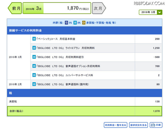Click the brown 0 non-taxable legend badge
Viewport: 166px width, 130px height.
pyautogui.click(x=84, y=22)
